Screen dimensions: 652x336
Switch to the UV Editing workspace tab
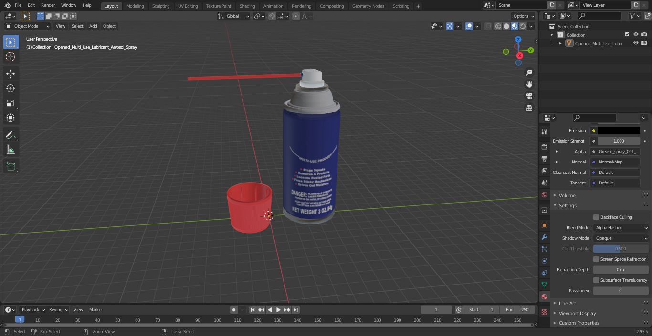pyautogui.click(x=188, y=6)
